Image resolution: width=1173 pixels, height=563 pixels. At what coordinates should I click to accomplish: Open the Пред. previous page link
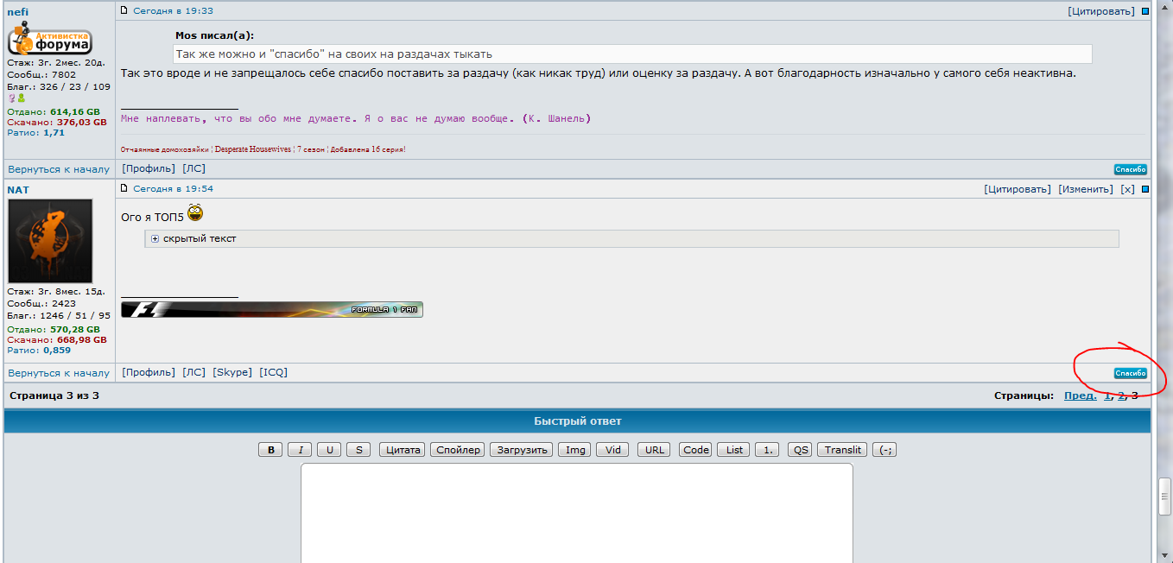1080,395
